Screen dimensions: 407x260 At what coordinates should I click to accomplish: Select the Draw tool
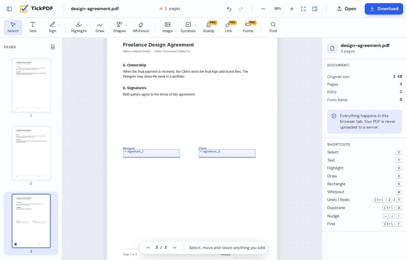100,27
